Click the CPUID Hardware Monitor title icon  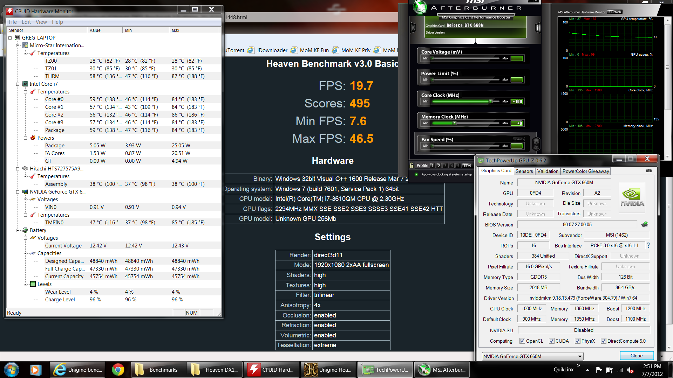(10, 11)
